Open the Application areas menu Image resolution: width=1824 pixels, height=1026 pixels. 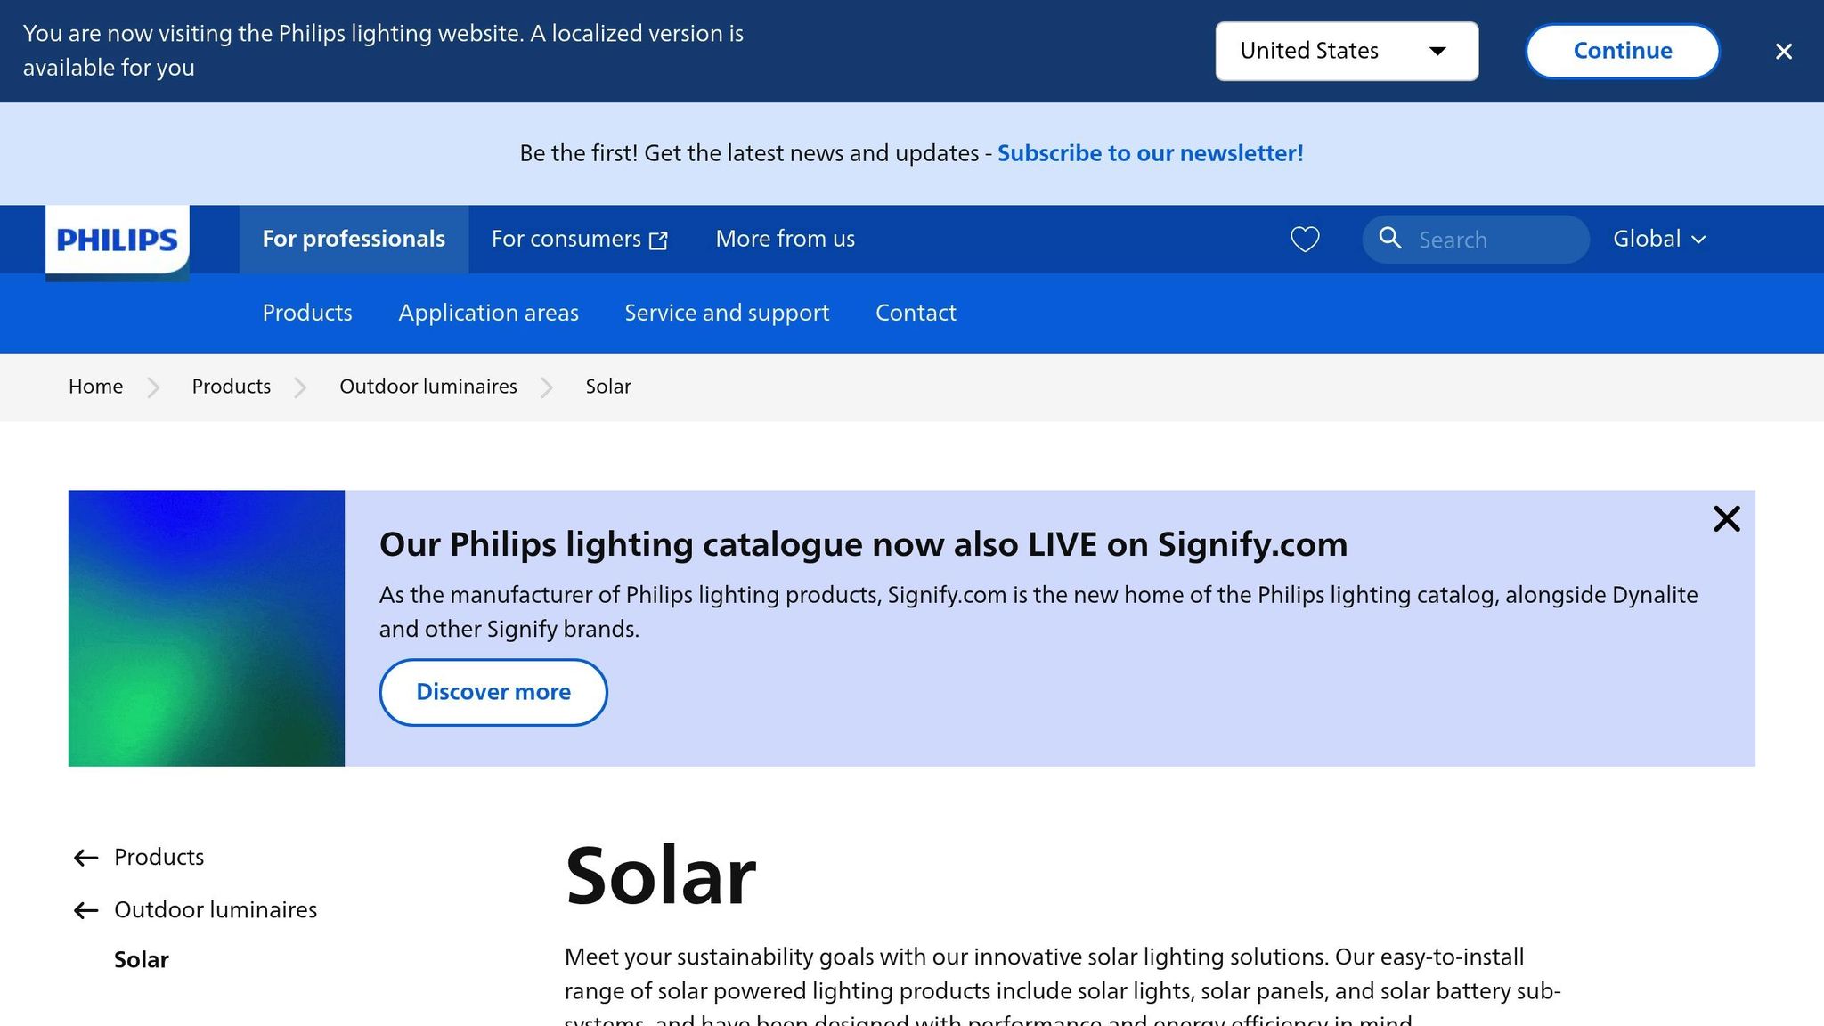[488, 313]
